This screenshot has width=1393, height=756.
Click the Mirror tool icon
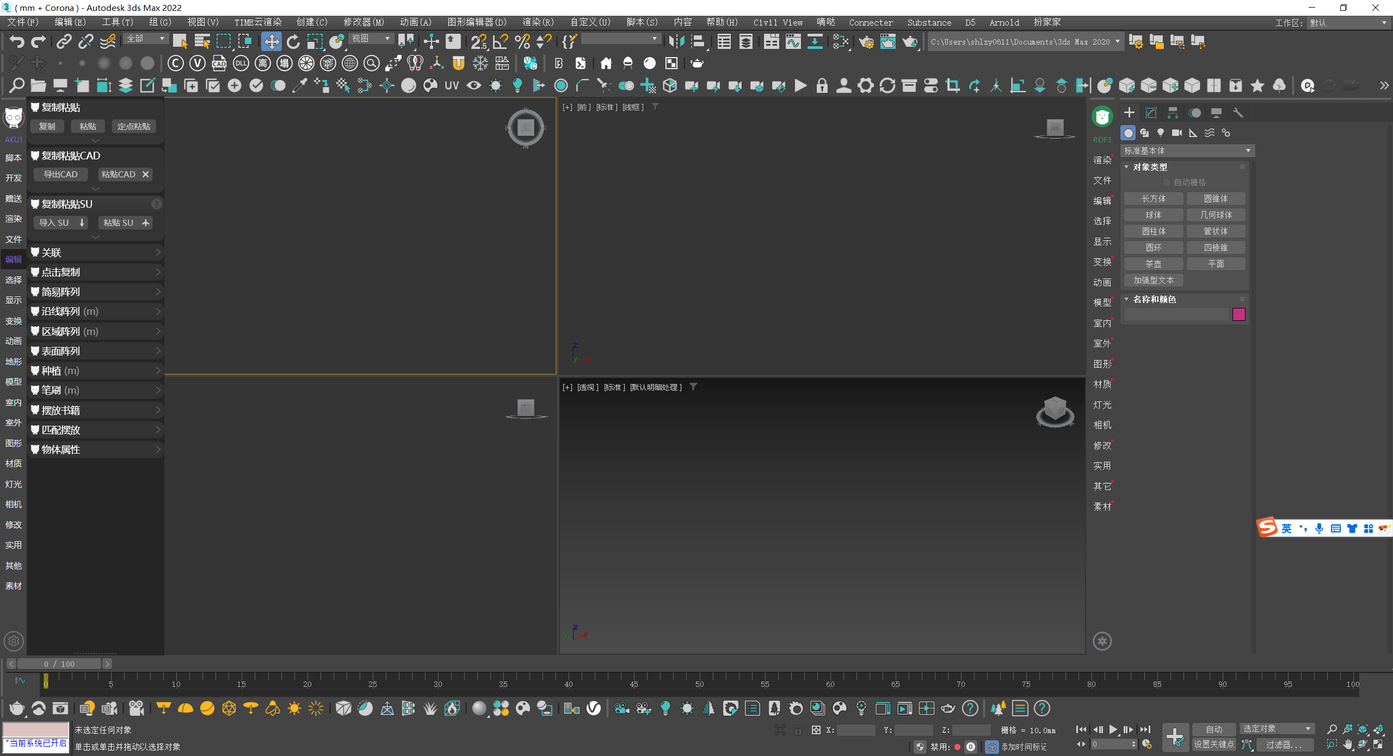pyautogui.click(x=677, y=42)
